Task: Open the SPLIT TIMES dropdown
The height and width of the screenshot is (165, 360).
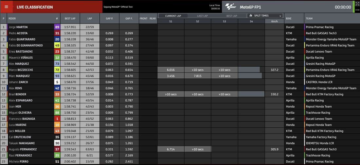Action: point(265,16)
